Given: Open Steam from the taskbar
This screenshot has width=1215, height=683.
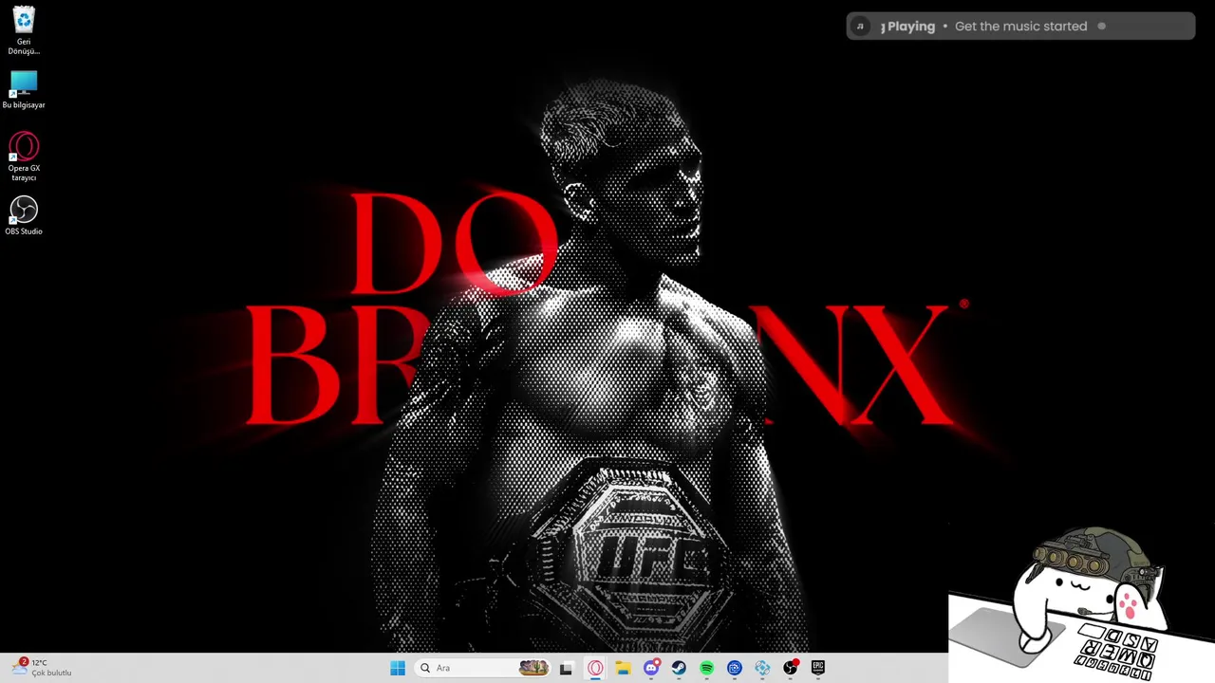Looking at the screenshot, I should [x=679, y=668].
